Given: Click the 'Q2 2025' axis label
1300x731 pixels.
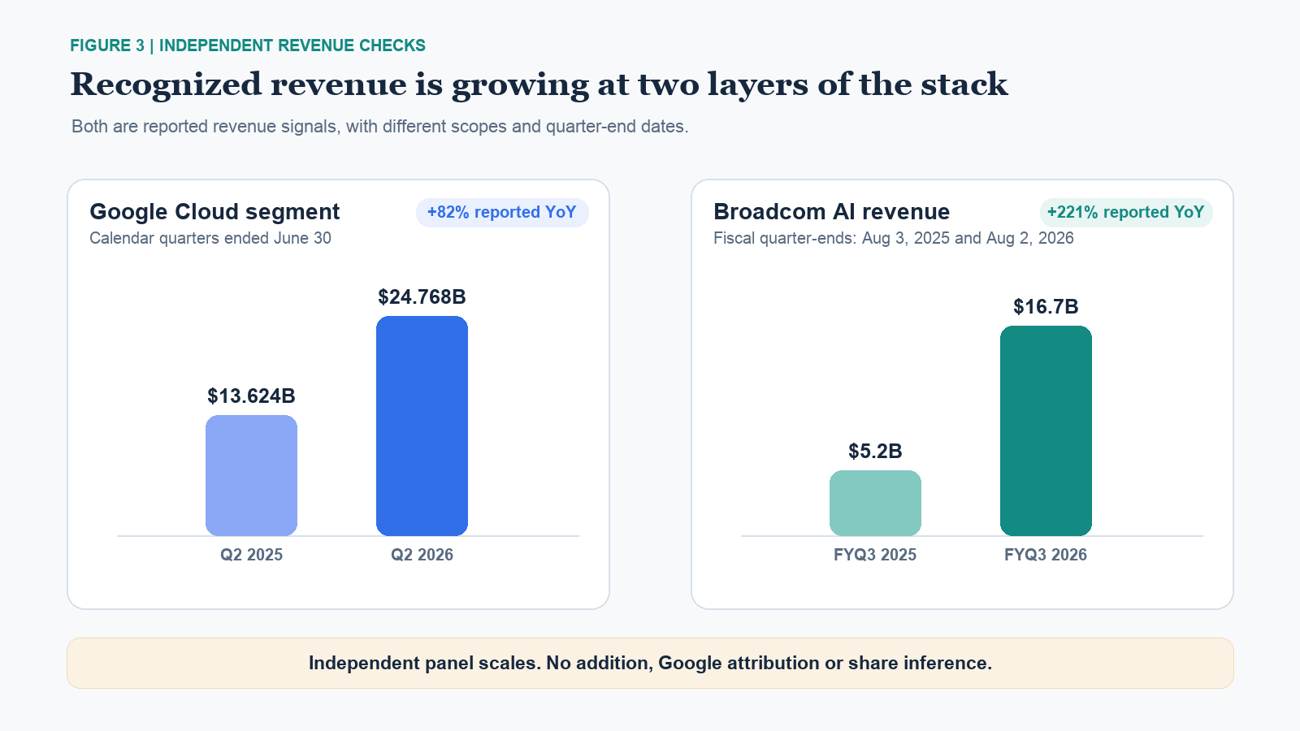Looking at the screenshot, I should pyautogui.click(x=251, y=555).
